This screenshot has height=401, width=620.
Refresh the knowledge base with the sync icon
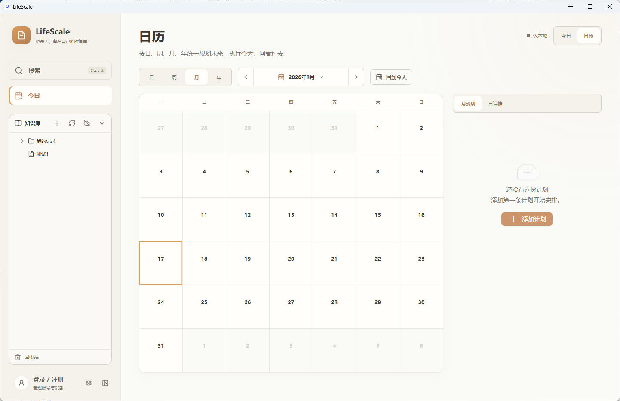pos(72,123)
